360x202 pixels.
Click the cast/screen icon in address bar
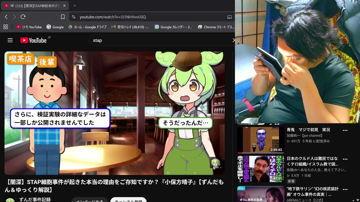tap(229, 17)
